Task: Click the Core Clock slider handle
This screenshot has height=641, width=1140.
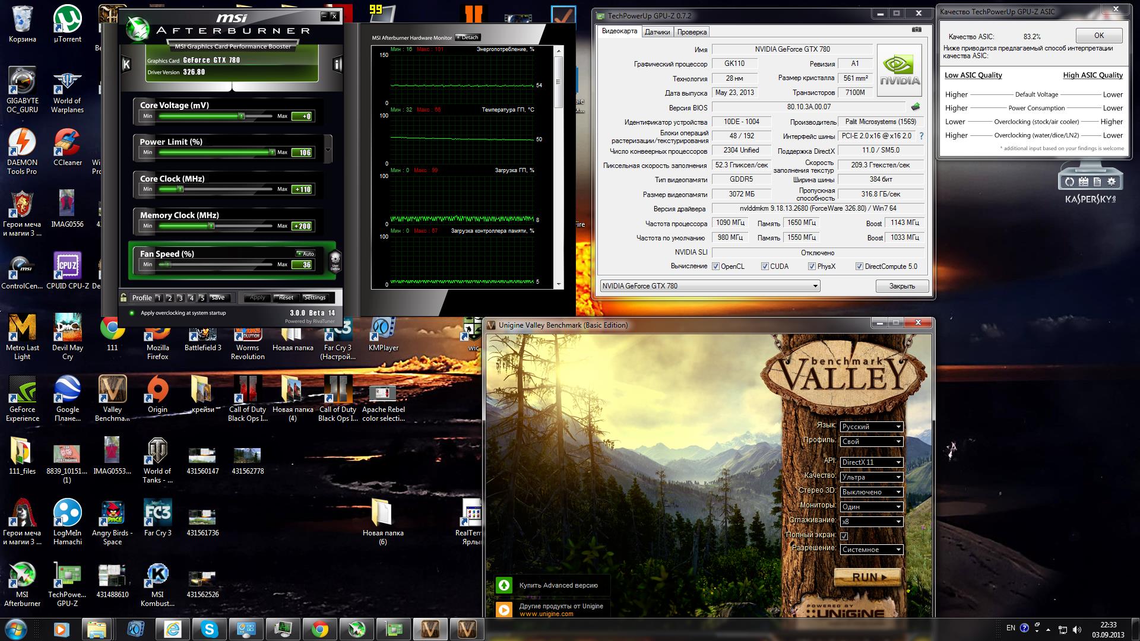Action: (180, 189)
